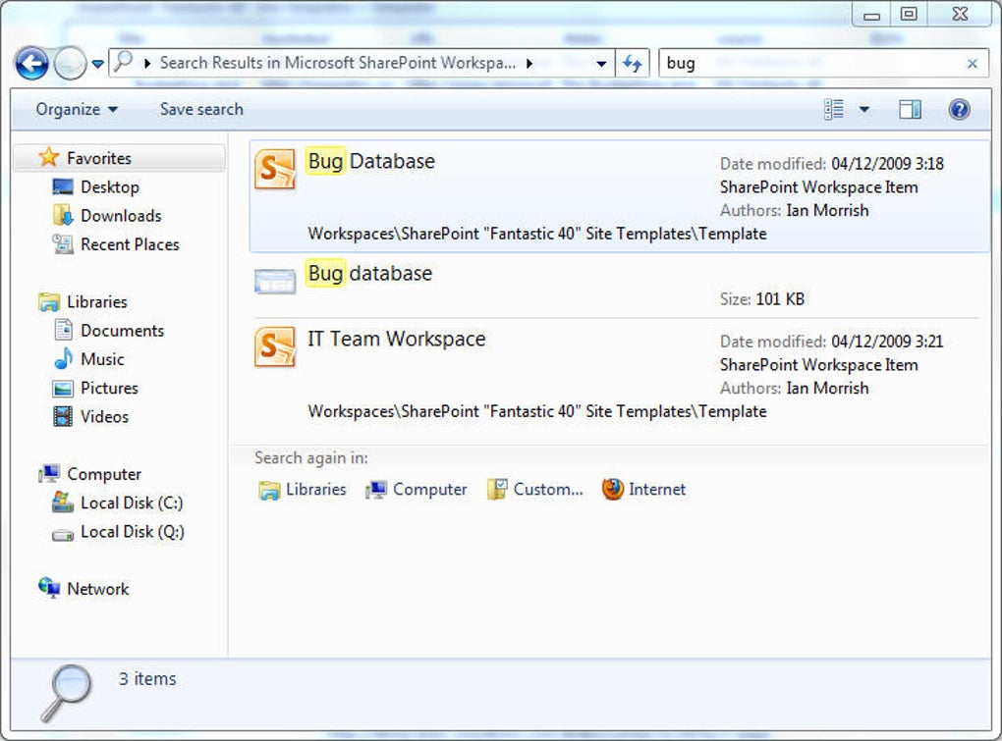Select Network in navigation pane
The height and width of the screenshot is (741, 1002).
click(x=98, y=589)
